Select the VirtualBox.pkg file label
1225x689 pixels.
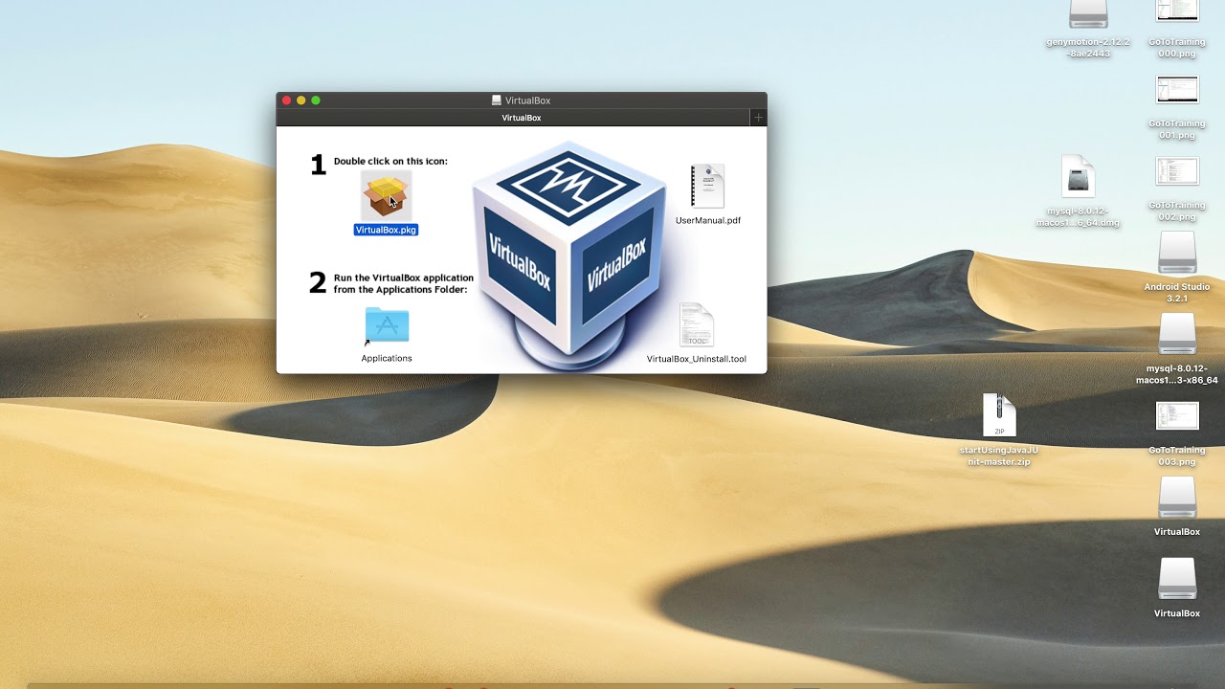coord(386,230)
